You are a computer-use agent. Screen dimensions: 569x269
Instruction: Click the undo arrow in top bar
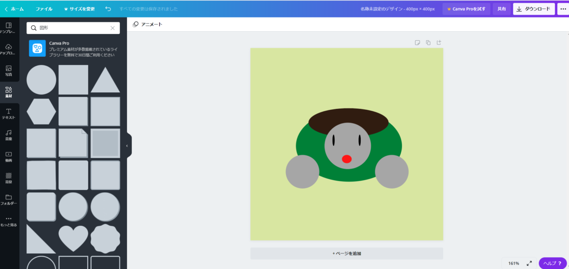[x=108, y=9]
